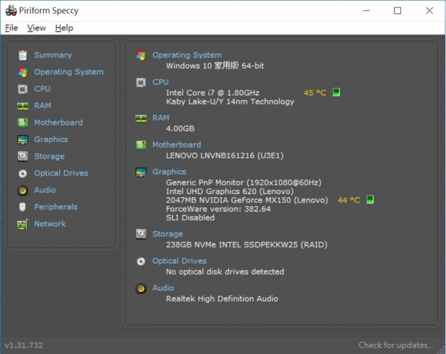Click the CPU chip icon in summary panel
The image size is (446, 354).
click(x=141, y=82)
